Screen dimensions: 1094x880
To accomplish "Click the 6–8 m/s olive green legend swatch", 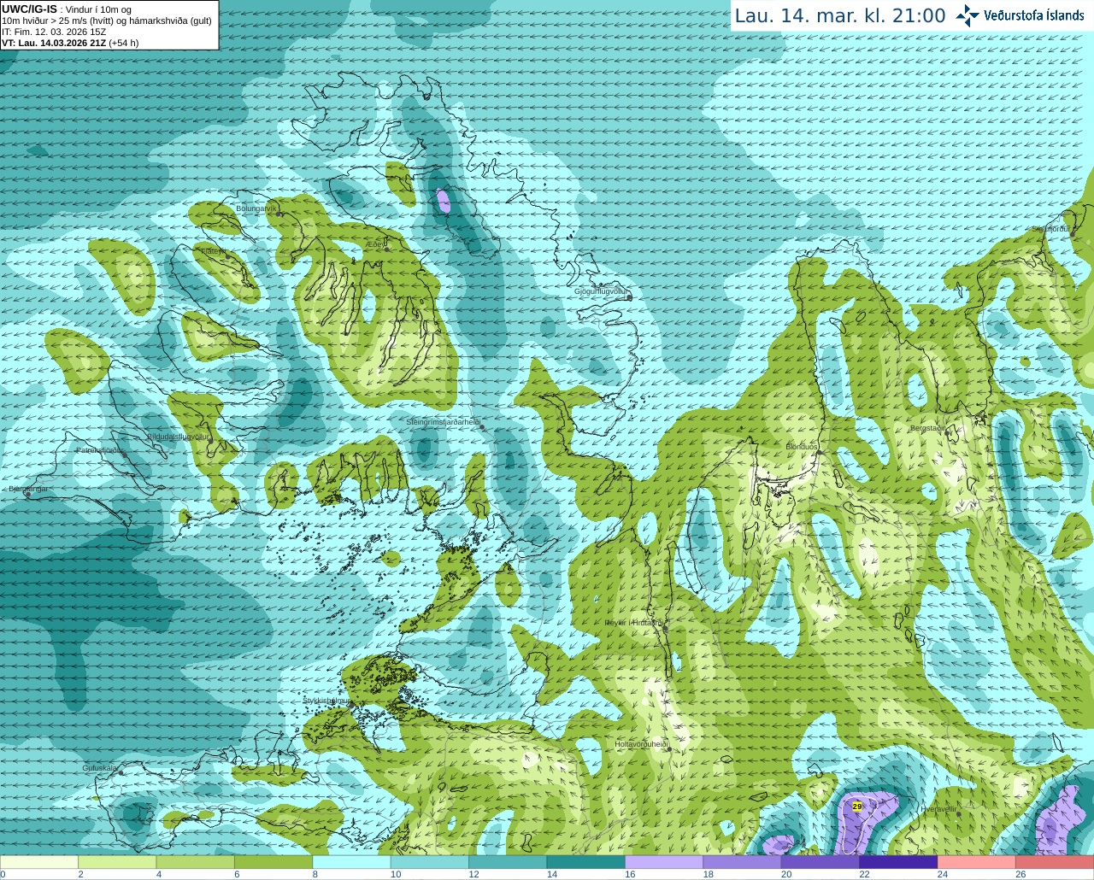I will pyautogui.click(x=273, y=862).
